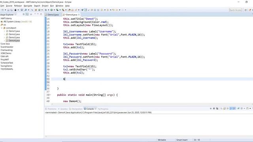This screenshot has height=142, width=253.
Task: Collapse the com.ktport package node
Action: tap(2, 28)
